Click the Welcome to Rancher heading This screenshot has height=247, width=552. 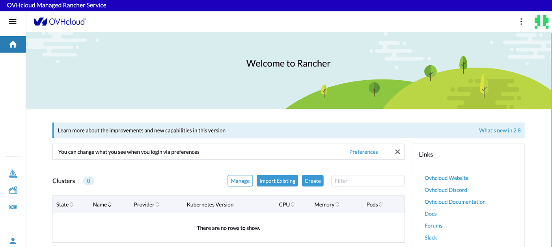288,63
